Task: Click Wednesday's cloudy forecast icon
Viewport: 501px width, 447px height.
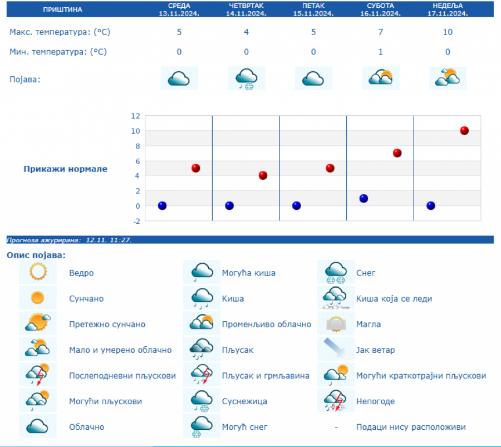Action: pyautogui.click(x=179, y=78)
